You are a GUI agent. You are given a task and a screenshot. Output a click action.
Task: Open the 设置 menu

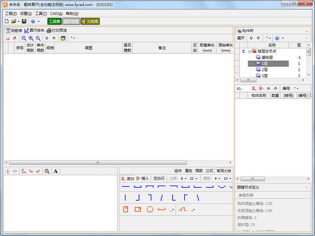tap(26, 13)
